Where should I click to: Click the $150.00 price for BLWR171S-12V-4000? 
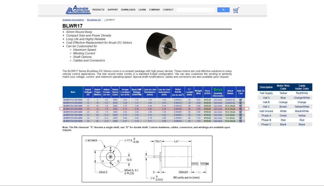pos(207,100)
